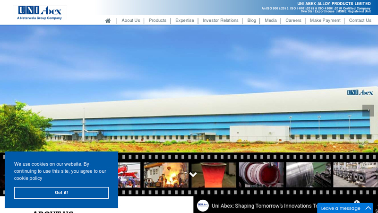
Task: Open Investor Relations menu
Action: click(220, 20)
